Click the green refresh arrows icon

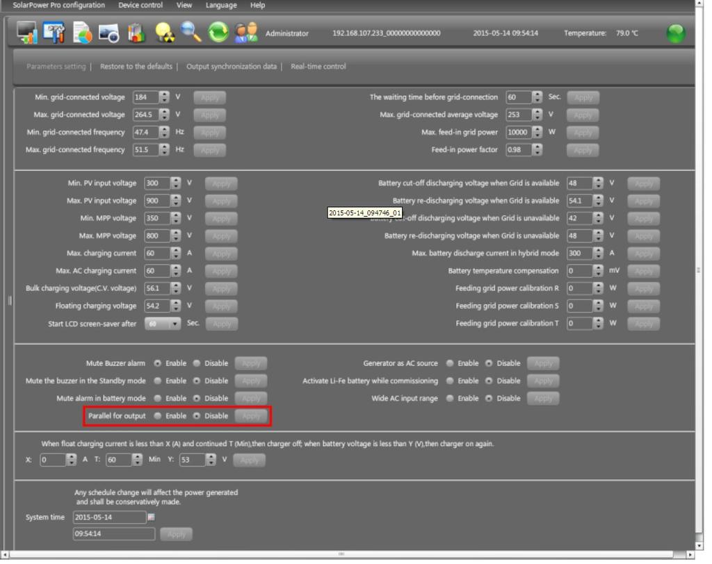pyautogui.click(x=218, y=33)
